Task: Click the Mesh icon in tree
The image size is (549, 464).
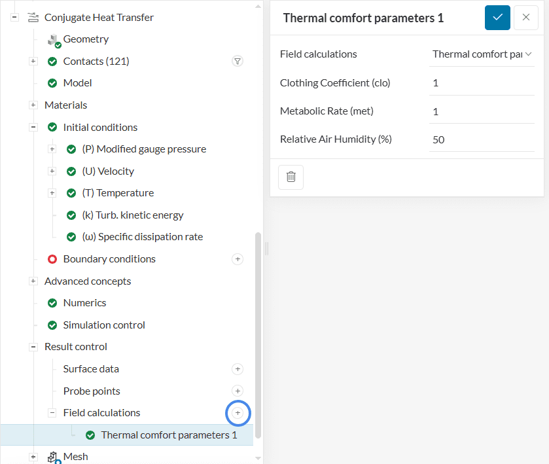Action: tap(54, 457)
